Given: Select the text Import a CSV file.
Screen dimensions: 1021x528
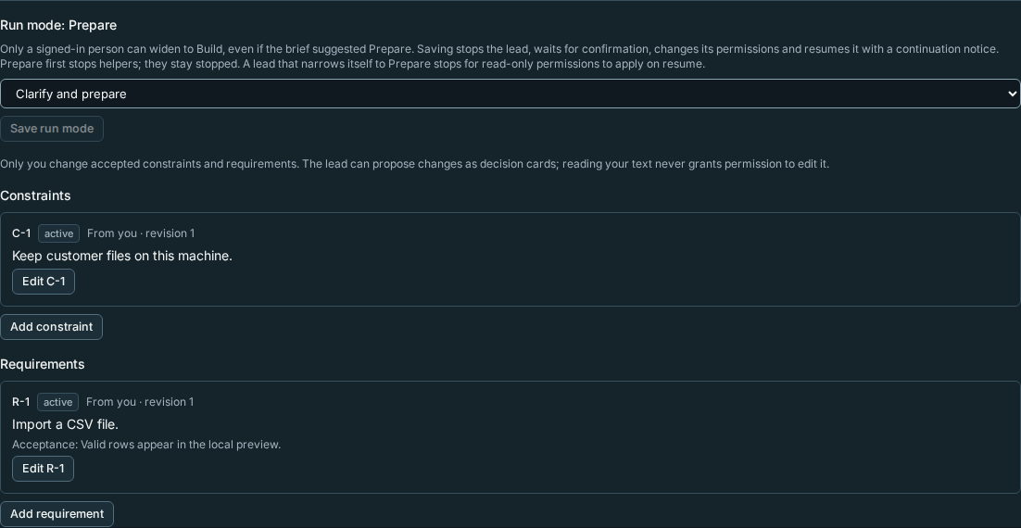Looking at the screenshot, I should click(x=65, y=424).
